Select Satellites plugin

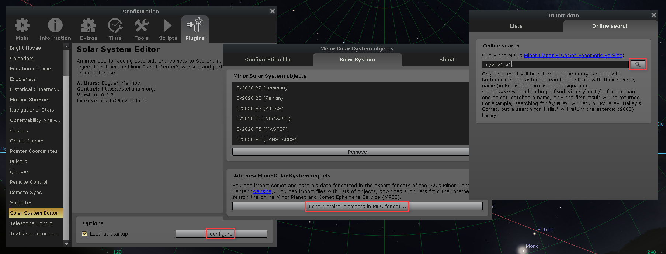pos(36,202)
